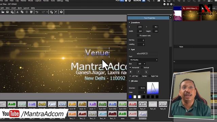Click the Width value field
This screenshot has height=122, width=217.
click(140, 31)
